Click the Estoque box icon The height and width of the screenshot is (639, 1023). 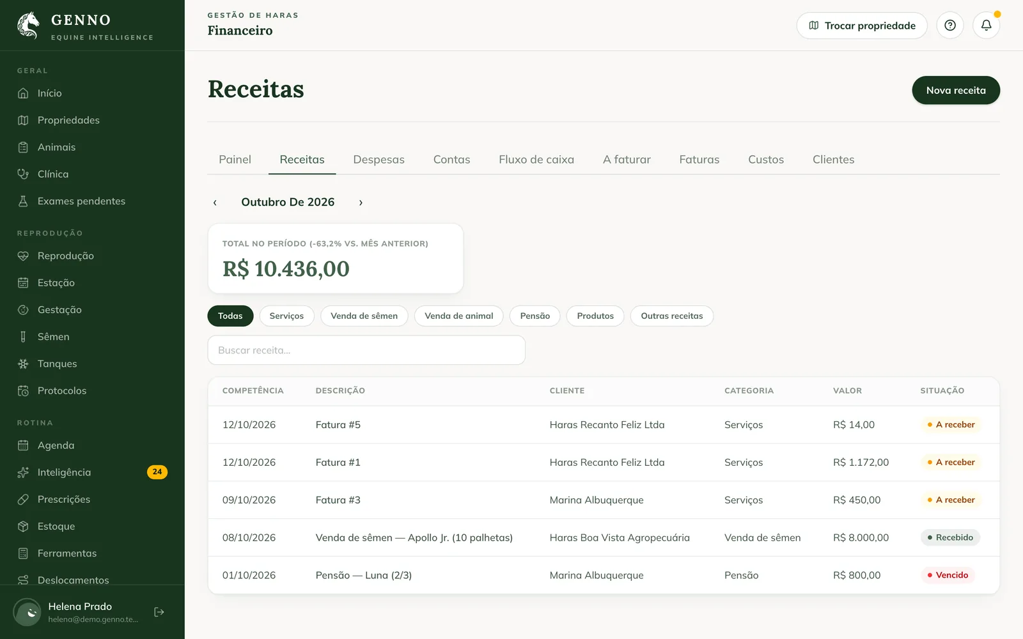point(23,526)
